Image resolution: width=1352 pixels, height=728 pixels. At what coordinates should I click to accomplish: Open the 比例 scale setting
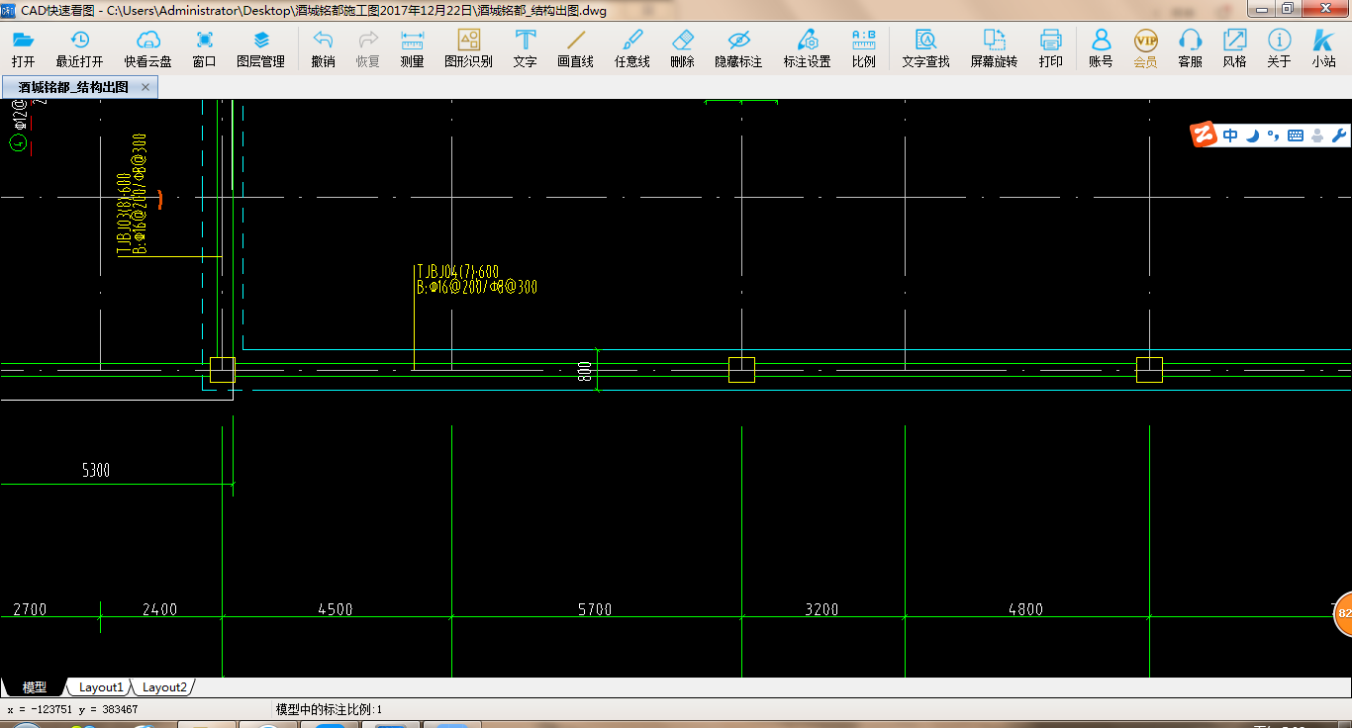[x=864, y=47]
